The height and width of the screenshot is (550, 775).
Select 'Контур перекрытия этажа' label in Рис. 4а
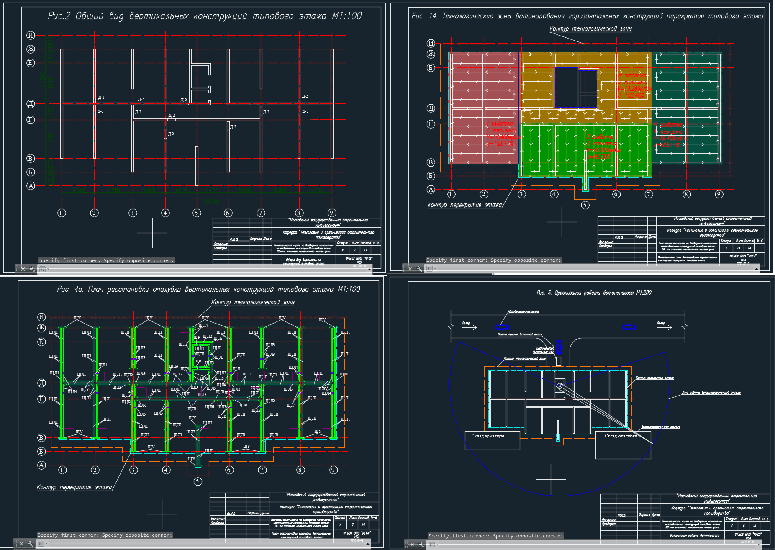pos(74,487)
